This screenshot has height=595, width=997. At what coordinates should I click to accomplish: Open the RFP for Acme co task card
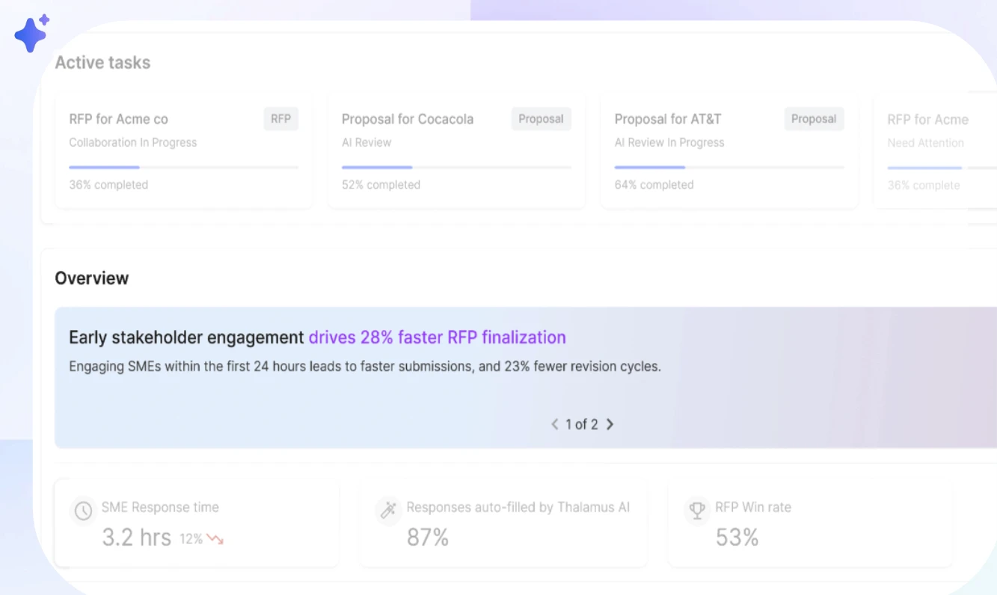[184, 151]
